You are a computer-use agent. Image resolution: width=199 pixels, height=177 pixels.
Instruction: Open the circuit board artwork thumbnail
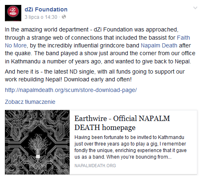click(x=37, y=142)
